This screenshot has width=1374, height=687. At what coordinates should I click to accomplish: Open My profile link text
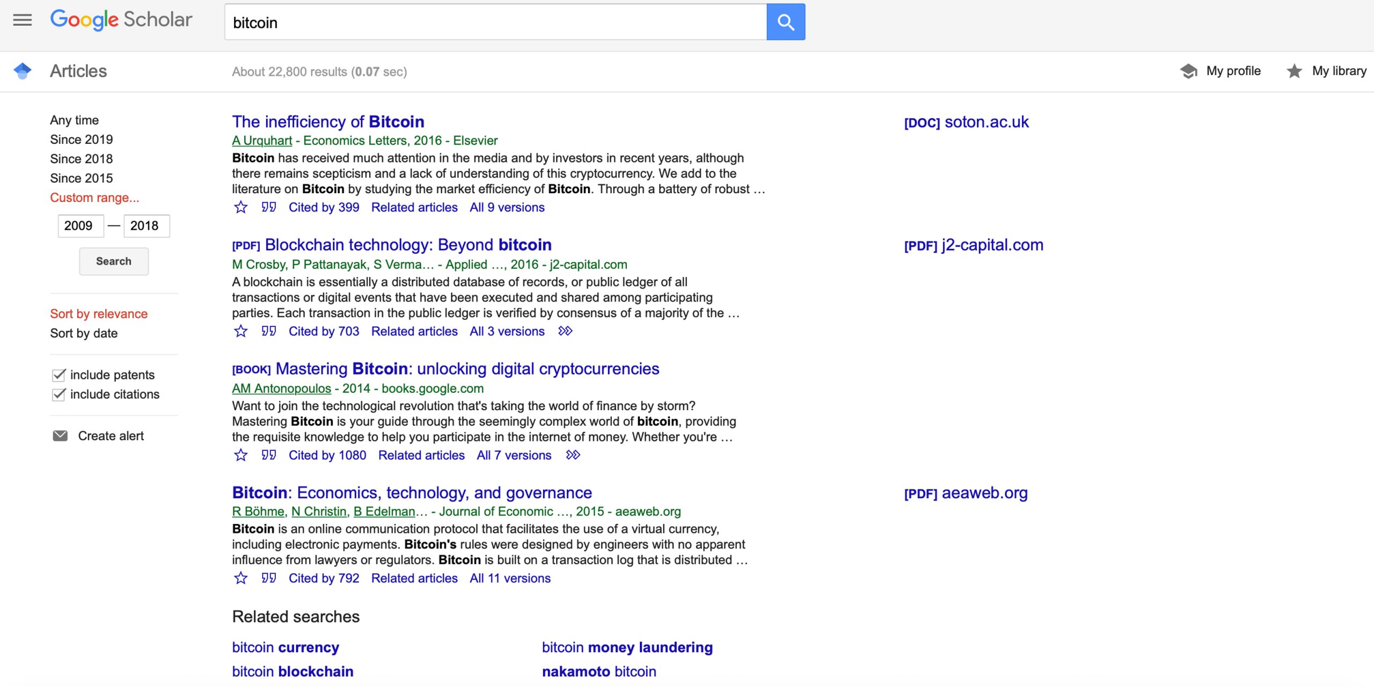click(1233, 71)
